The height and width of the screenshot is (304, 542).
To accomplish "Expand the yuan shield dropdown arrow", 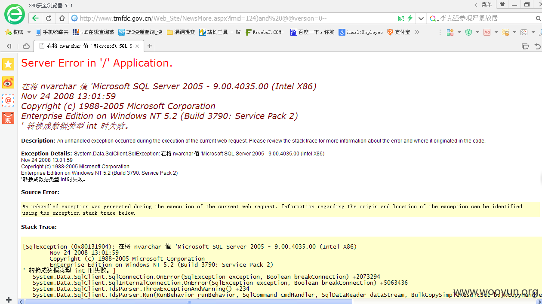I will [477, 32].
